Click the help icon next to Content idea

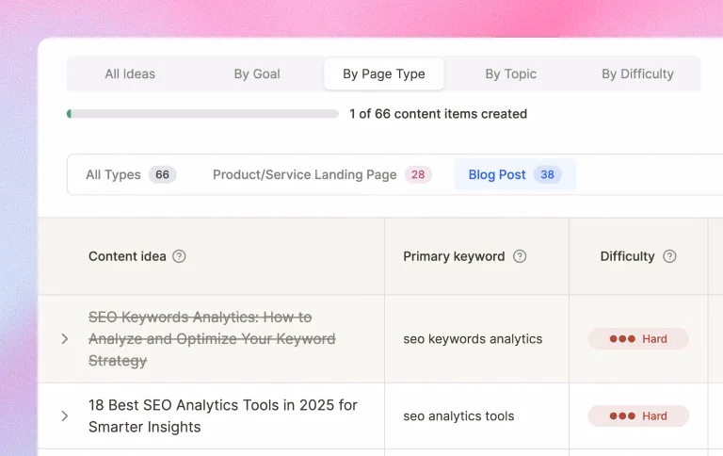tap(180, 256)
